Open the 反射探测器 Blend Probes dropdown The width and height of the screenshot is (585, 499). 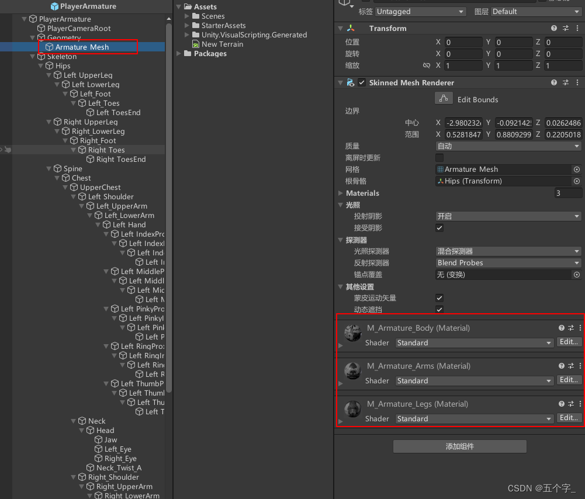click(508, 263)
